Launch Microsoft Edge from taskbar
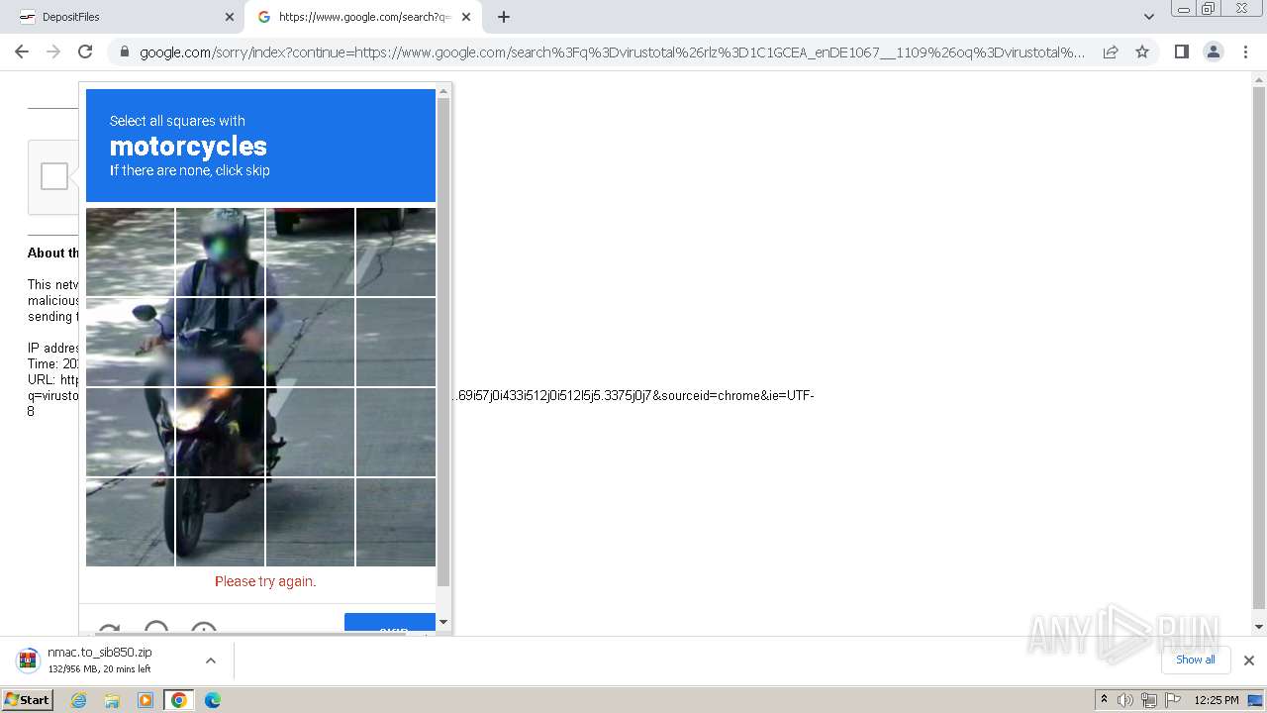The height and width of the screenshot is (713, 1267). click(x=212, y=700)
